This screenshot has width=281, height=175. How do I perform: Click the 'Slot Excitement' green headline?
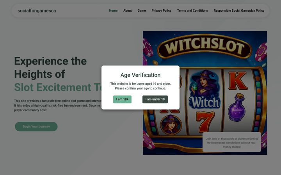59,87
